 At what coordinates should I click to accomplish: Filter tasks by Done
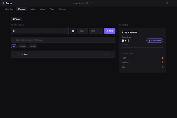pyautogui.click(x=33, y=46)
